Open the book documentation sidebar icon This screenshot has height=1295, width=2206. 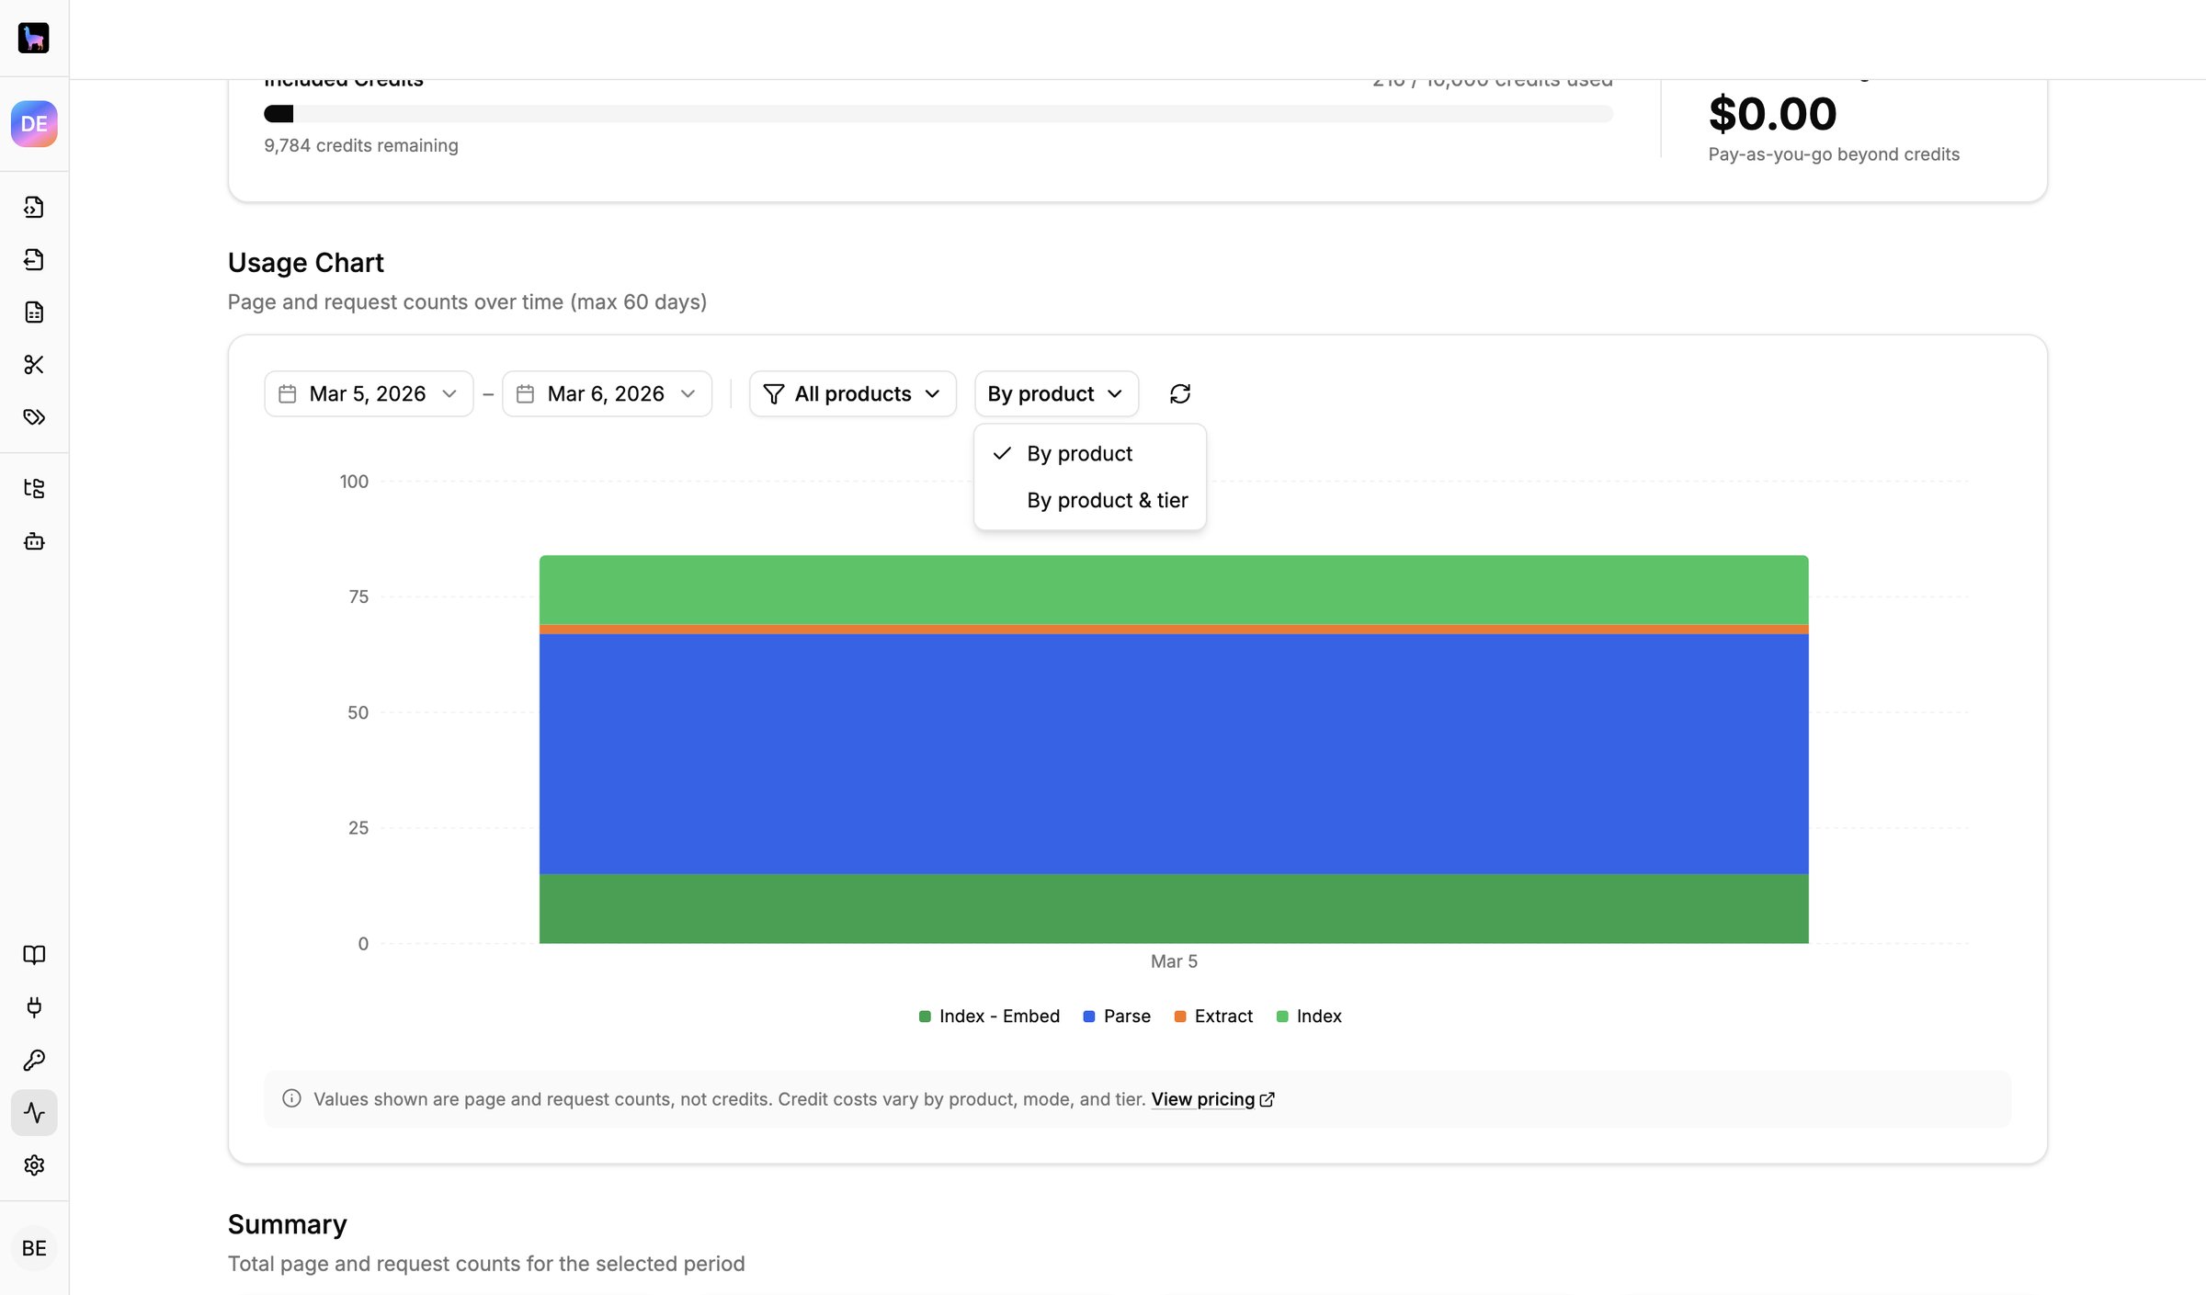click(34, 954)
